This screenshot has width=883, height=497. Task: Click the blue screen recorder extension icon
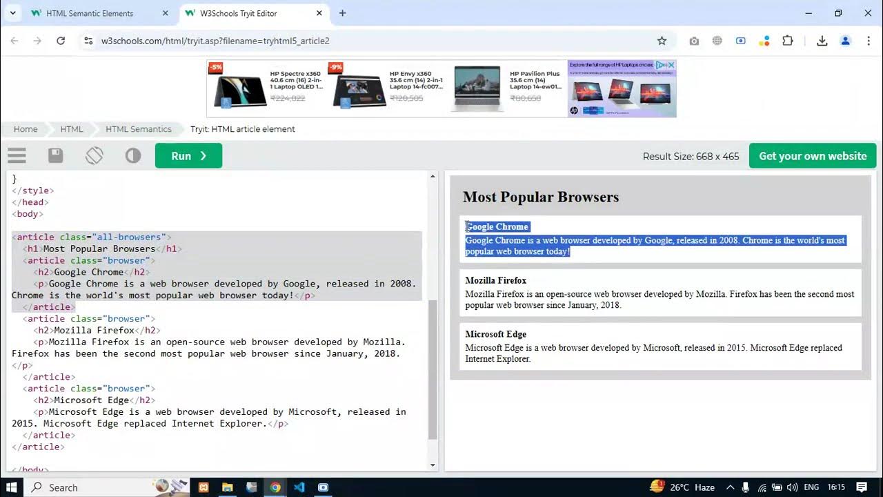(741, 41)
